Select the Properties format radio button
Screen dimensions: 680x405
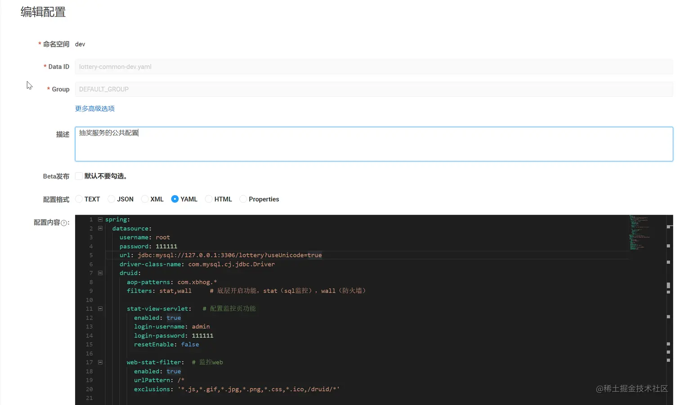(243, 199)
